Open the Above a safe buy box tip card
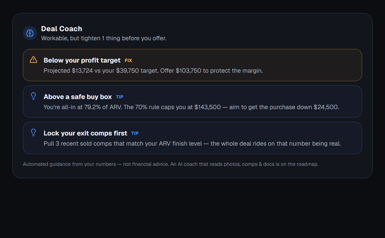The image size is (385, 238). tap(192, 102)
